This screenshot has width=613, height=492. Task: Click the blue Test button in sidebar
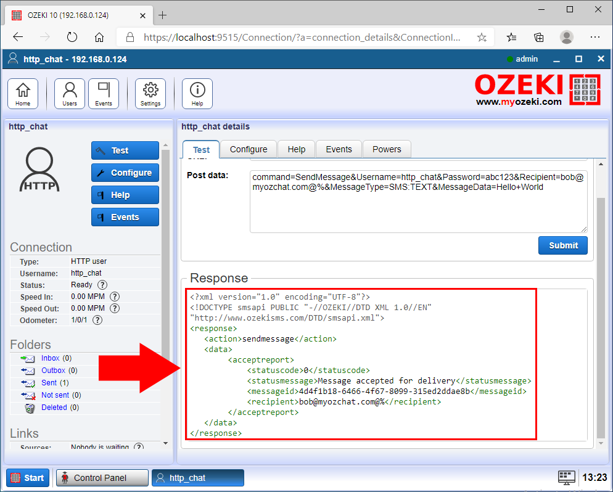tap(125, 150)
